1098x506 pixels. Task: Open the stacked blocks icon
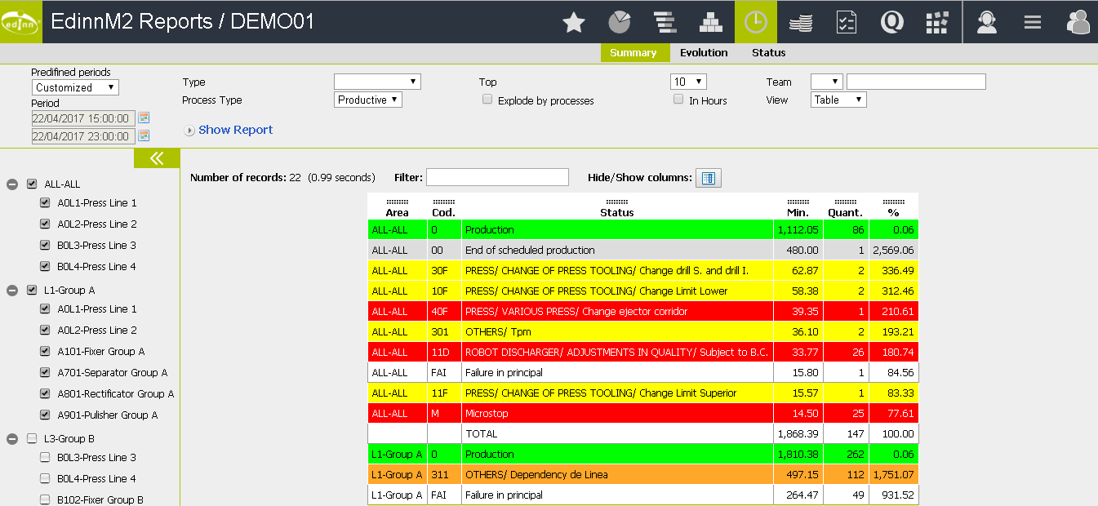pos(711,22)
